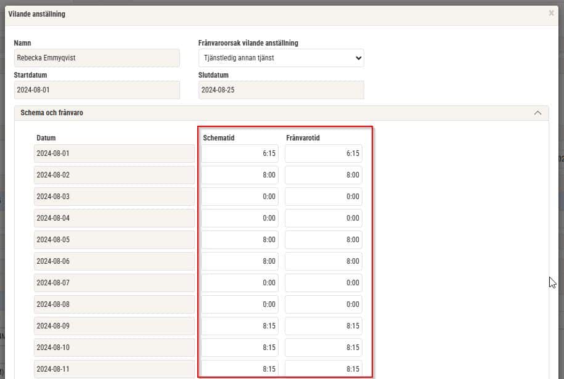
Task: Click Schematid field for 2024-08-02
Action: click(x=240, y=175)
